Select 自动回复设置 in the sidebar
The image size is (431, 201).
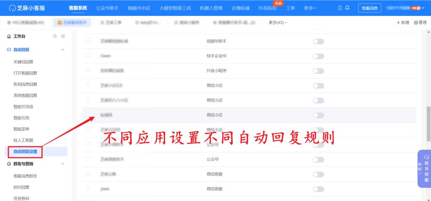tap(25, 151)
